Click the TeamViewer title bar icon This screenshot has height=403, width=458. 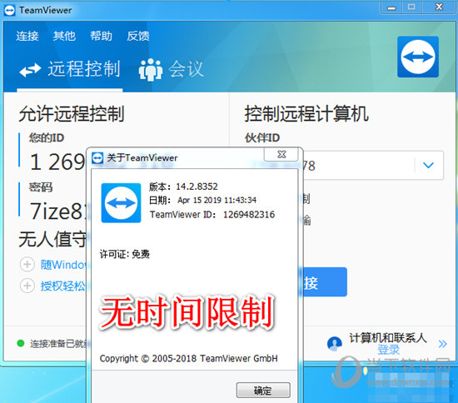[x=10, y=11]
